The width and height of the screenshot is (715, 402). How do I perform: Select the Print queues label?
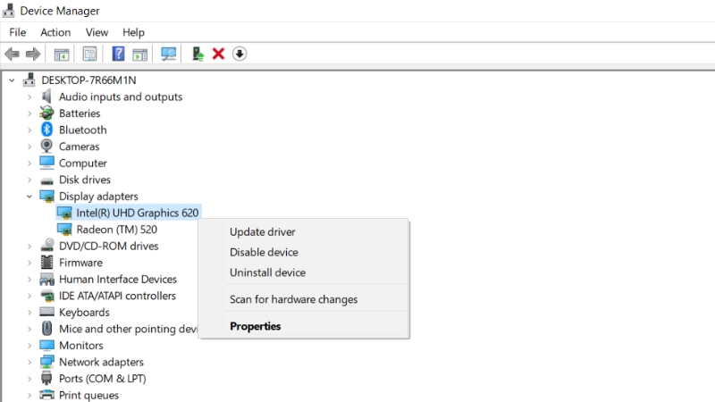(x=88, y=395)
